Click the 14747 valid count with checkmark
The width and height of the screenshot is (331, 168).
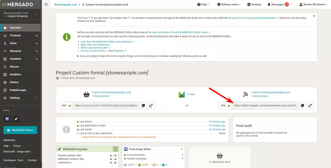click(x=143, y=165)
